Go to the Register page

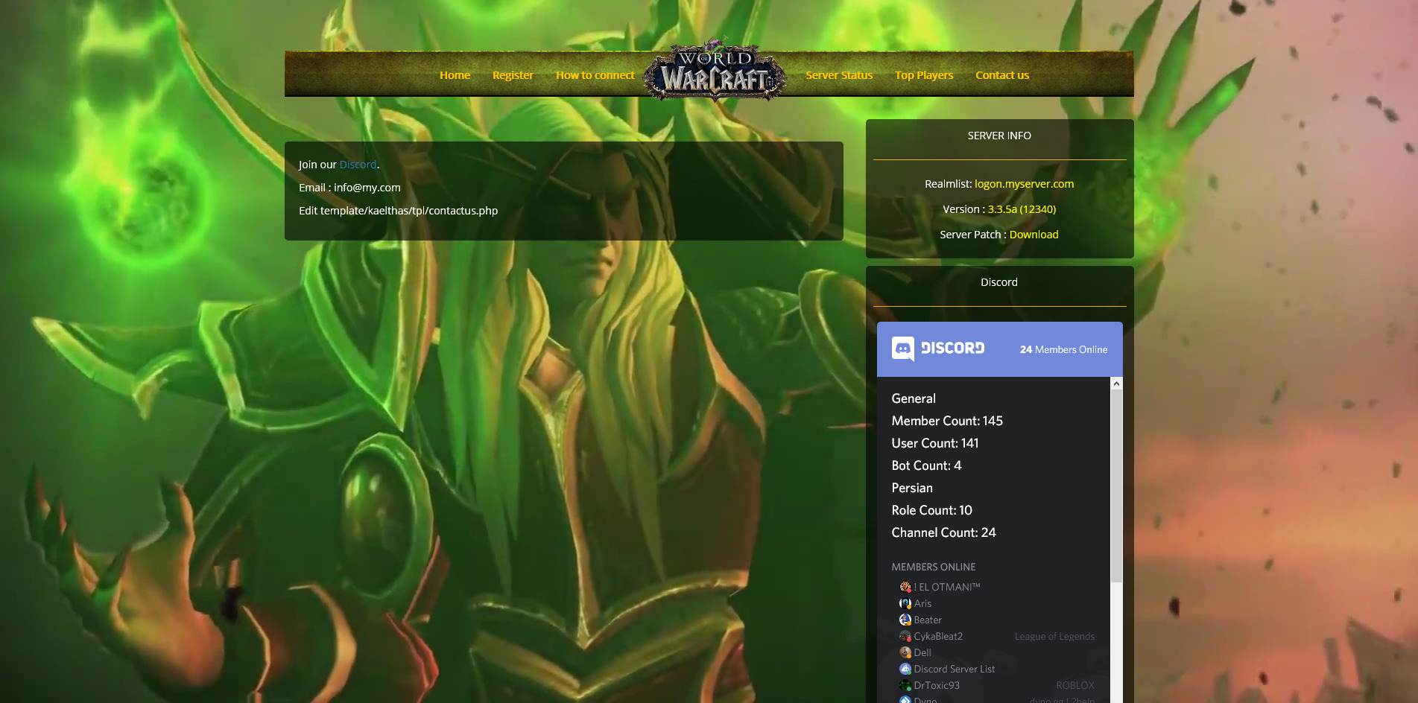[x=513, y=75]
